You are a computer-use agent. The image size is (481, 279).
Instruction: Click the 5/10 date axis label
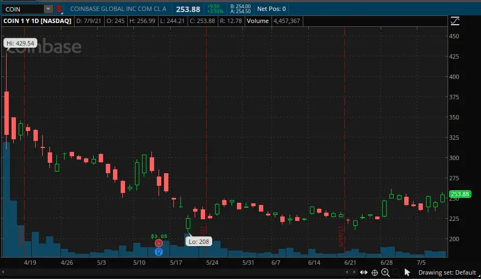tap(139, 263)
